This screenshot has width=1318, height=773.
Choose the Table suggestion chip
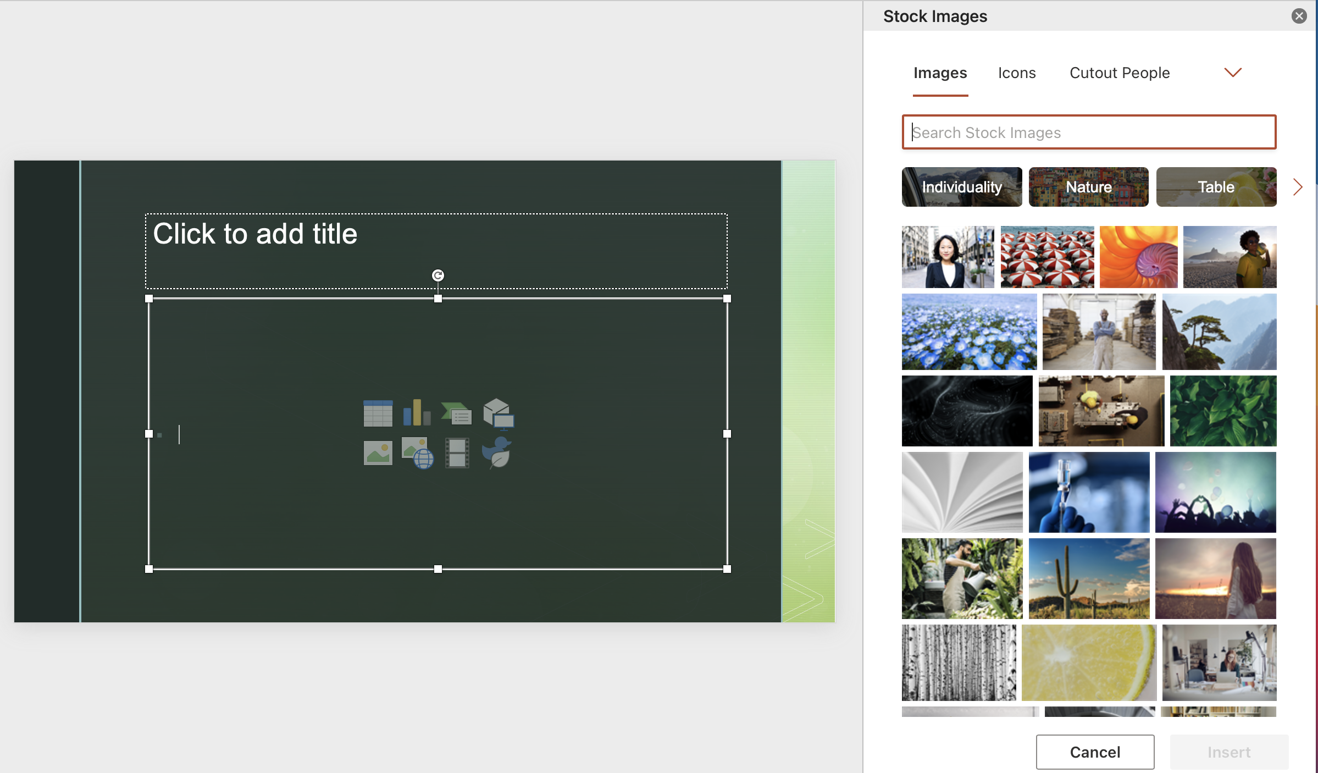[1216, 187]
